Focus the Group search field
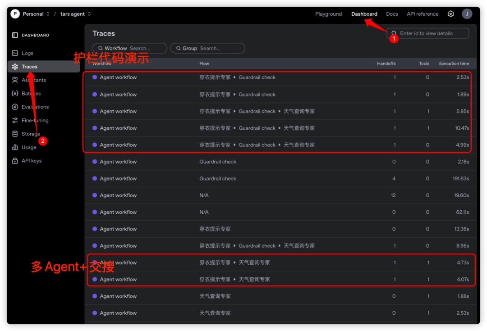The width and height of the screenshot is (487, 331). (207, 48)
